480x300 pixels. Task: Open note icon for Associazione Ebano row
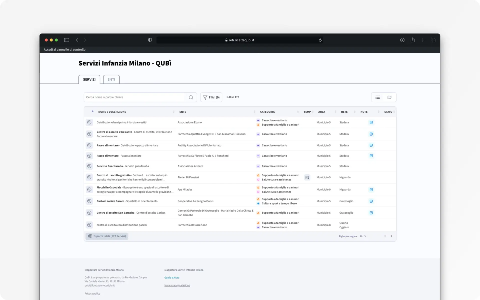coord(371,122)
